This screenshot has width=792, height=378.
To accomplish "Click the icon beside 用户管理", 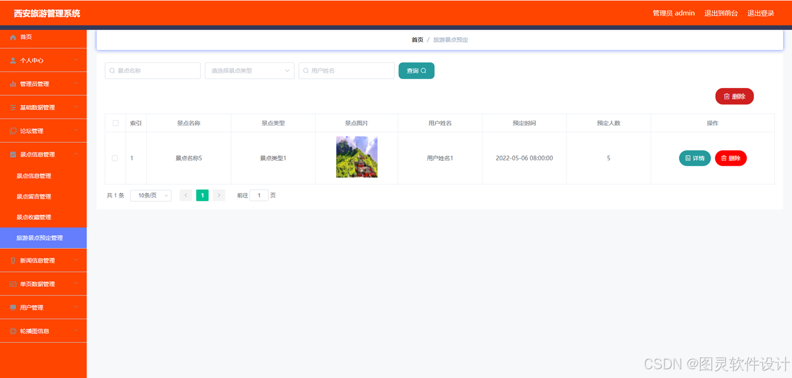I will (13, 308).
